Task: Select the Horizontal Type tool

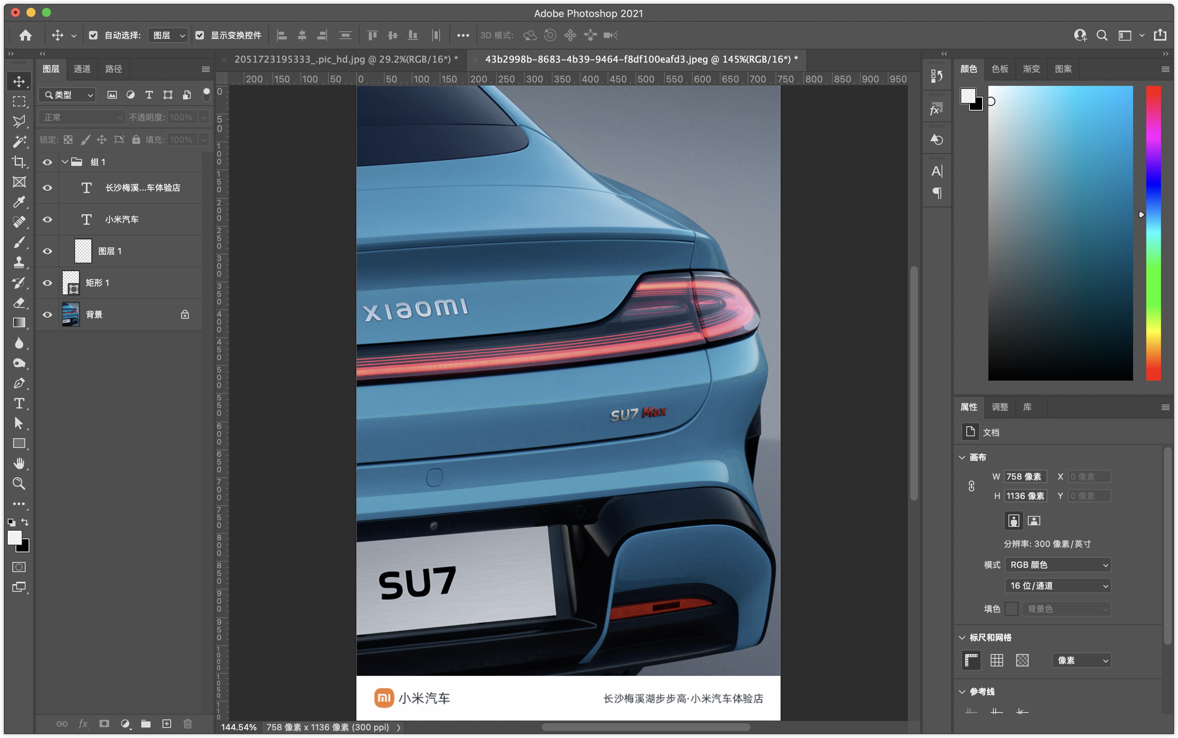Action: coord(19,403)
